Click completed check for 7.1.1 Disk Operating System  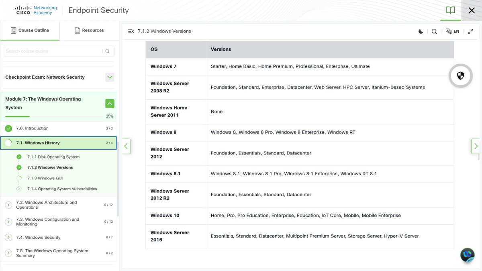point(19,157)
